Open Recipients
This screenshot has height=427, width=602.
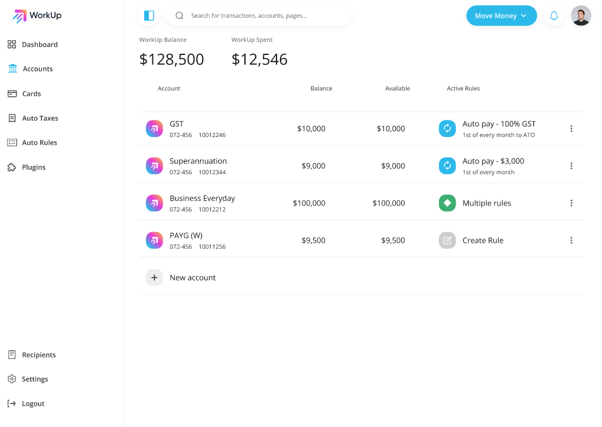pyautogui.click(x=39, y=355)
